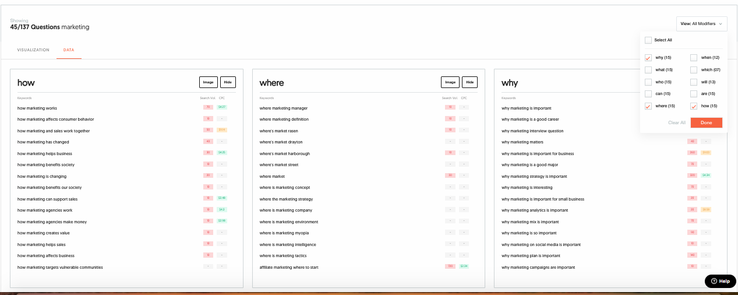Click 'how marketing agencies make money'
The width and height of the screenshot is (738, 295).
click(x=52, y=222)
